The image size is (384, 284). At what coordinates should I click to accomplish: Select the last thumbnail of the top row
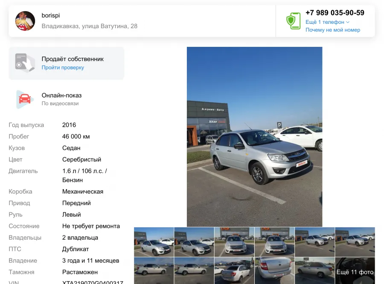(355, 242)
